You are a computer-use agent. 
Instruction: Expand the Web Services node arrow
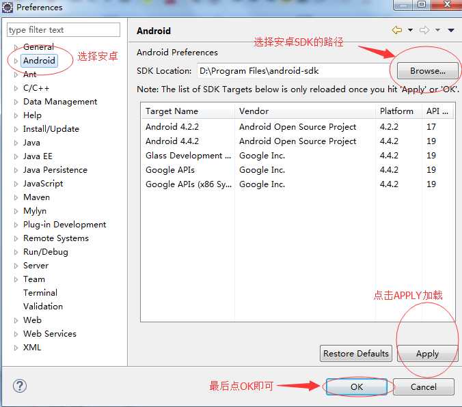[16, 334]
